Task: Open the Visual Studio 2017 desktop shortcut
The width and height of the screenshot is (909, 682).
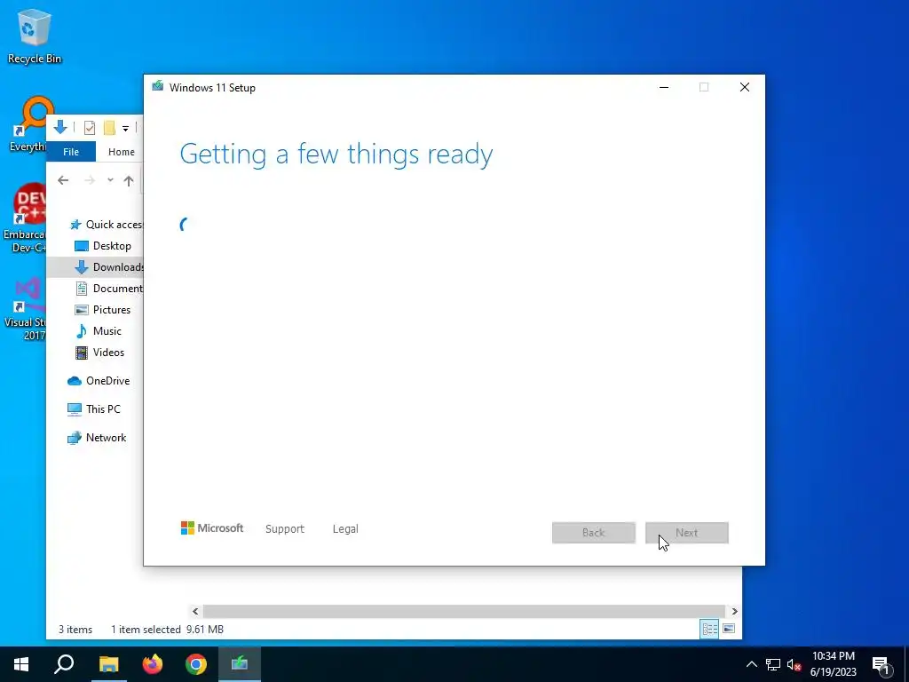Action: tap(26, 308)
